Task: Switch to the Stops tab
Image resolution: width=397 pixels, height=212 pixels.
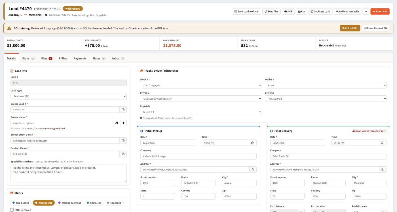Action: [x=28, y=58]
